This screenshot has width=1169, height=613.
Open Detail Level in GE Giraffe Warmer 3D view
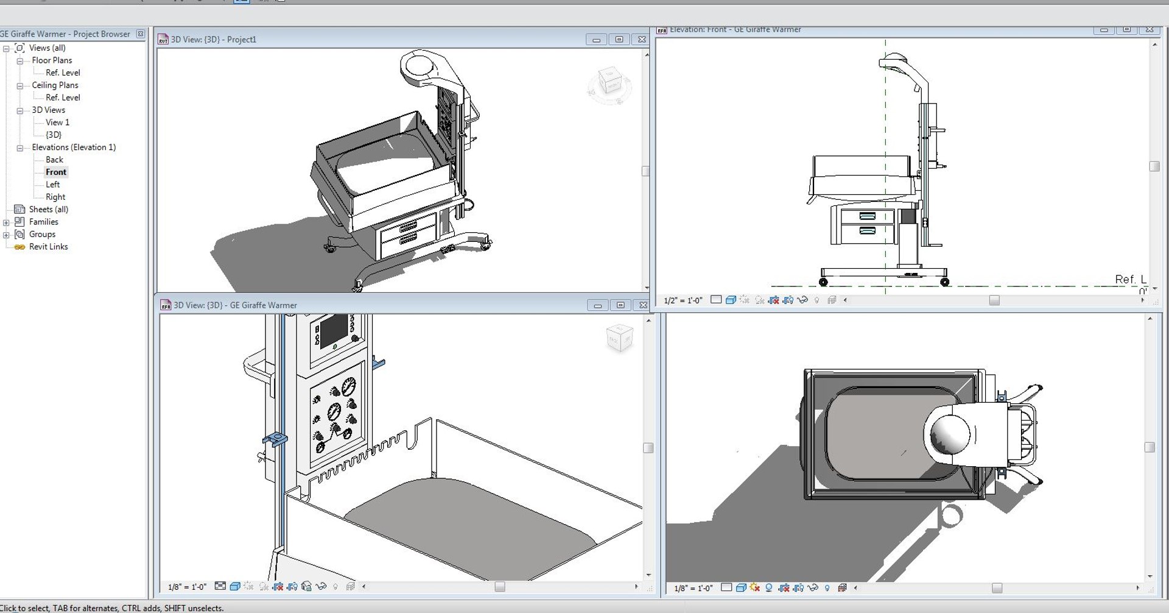tap(220, 586)
